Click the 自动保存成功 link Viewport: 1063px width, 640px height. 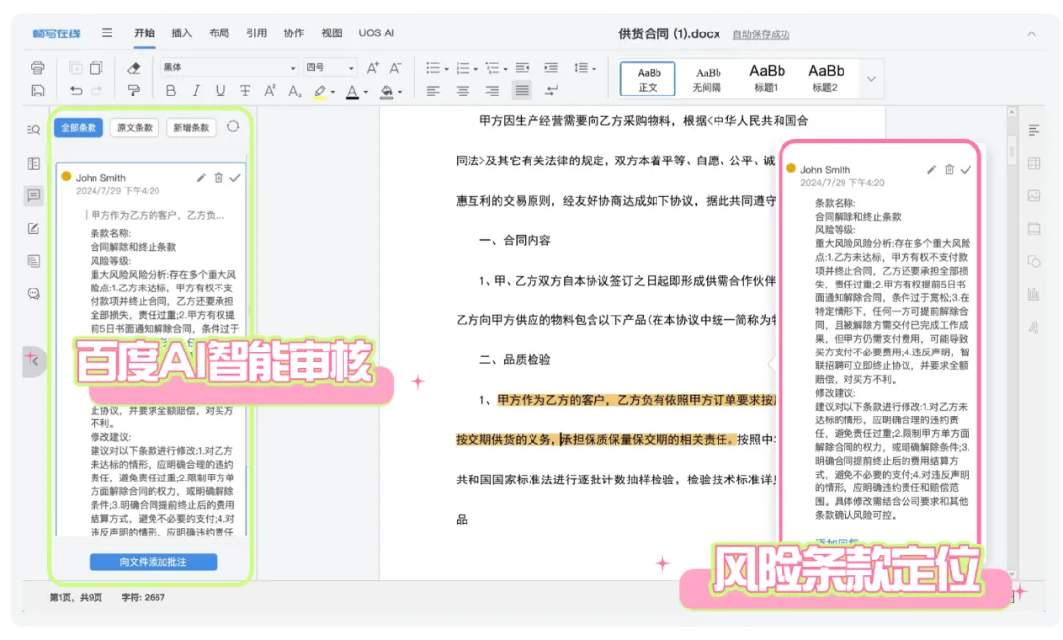click(x=761, y=33)
